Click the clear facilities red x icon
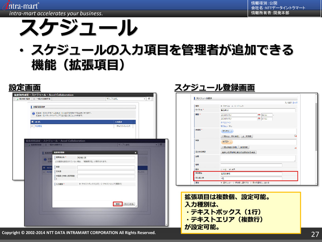This screenshot has height=242, width=322. coord(295,148)
